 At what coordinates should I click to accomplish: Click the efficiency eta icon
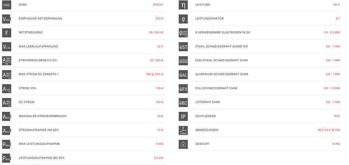(183, 5)
